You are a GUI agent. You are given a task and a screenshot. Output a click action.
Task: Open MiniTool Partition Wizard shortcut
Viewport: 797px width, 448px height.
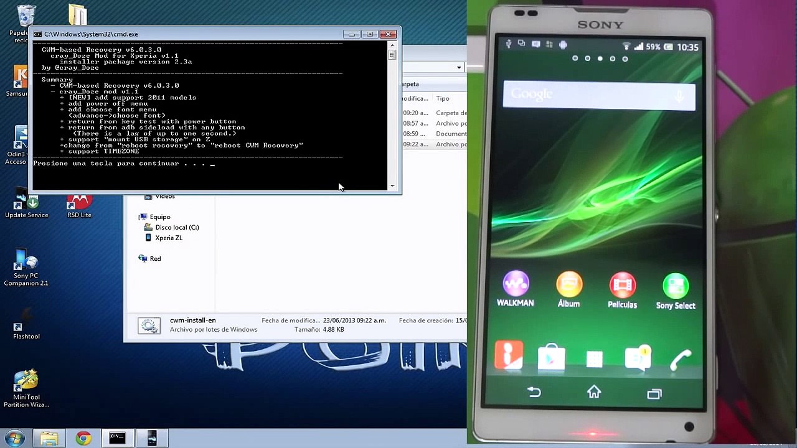click(26, 389)
